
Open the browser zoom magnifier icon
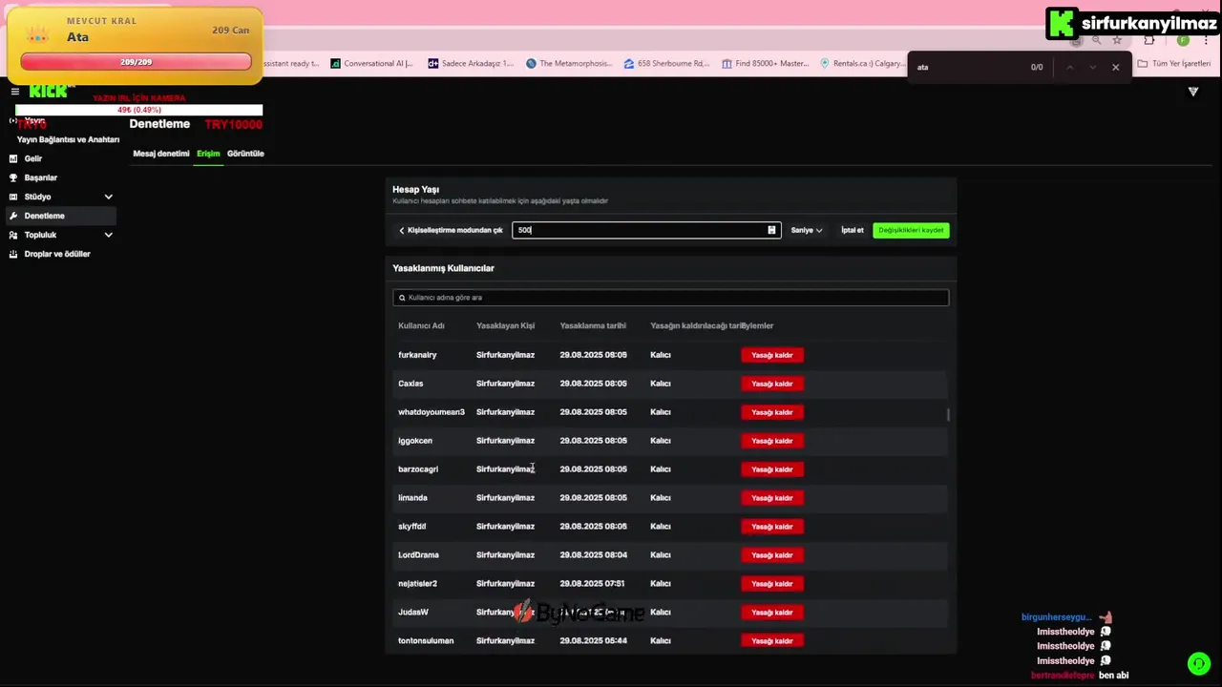[x=1096, y=40]
